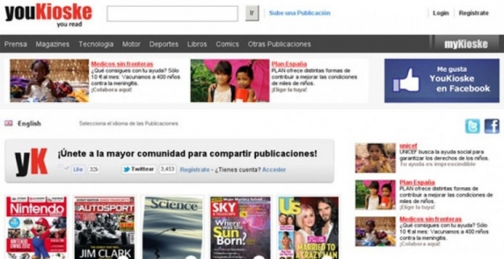Click the yK logo in community box
Screen dimensions: 504x259
(31, 162)
